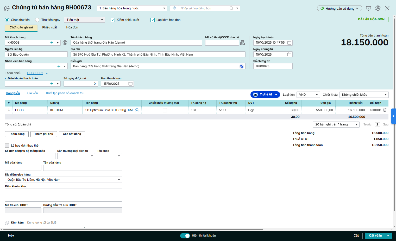
Task: Expand the Loại tiền VND dropdown
Action: click(x=308, y=95)
